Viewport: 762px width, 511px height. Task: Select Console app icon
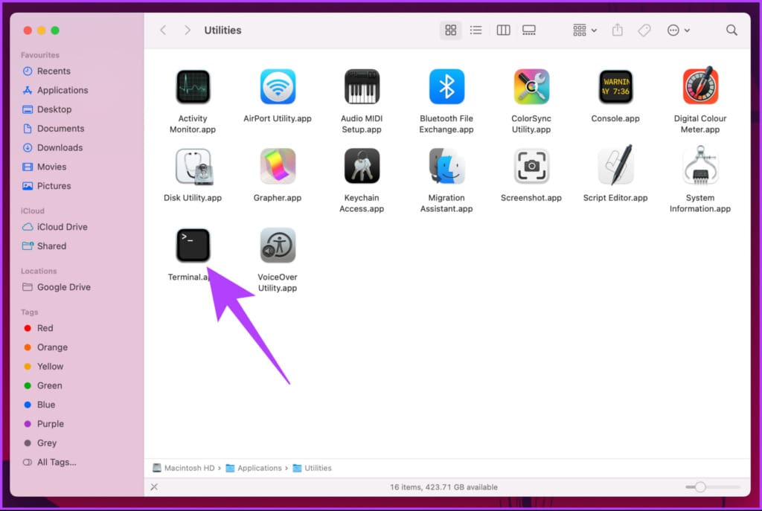pos(615,87)
